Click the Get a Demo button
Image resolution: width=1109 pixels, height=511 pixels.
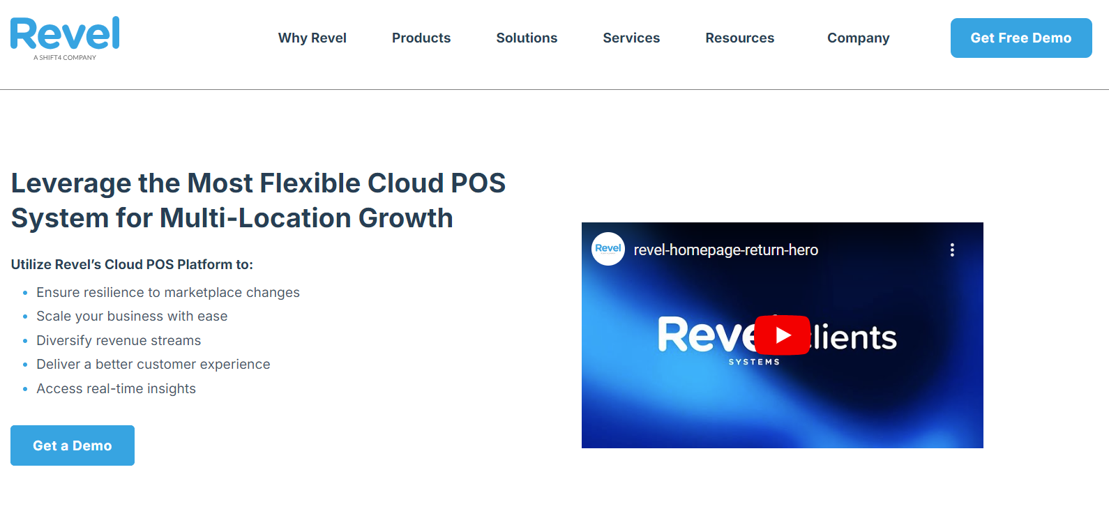pyautogui.click(x=73, y=445)
